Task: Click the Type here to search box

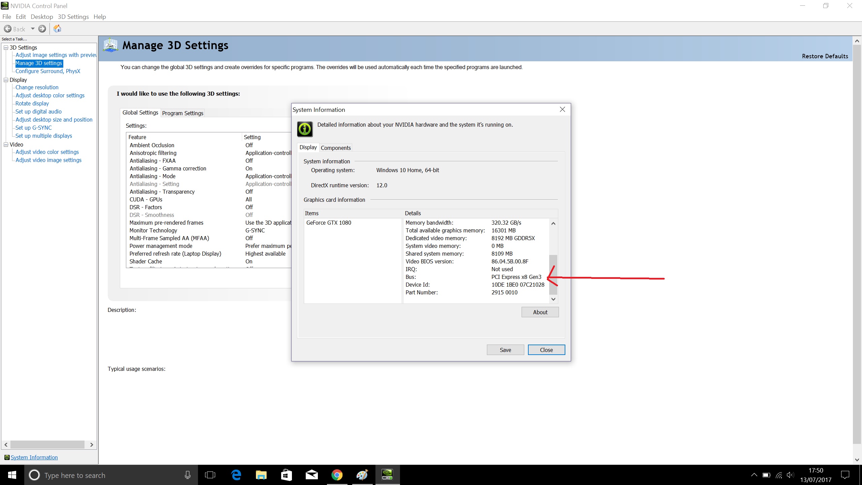Action: (111, 475)
